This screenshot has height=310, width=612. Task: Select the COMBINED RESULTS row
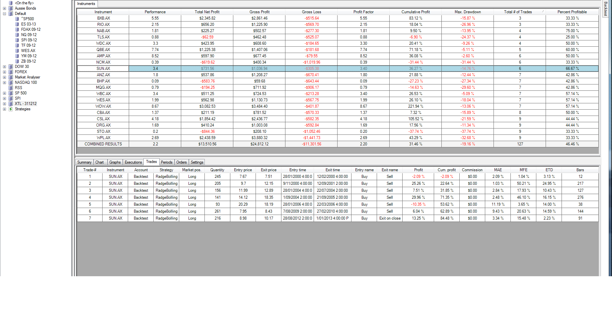pyautogui.click(x=338, y=144)
